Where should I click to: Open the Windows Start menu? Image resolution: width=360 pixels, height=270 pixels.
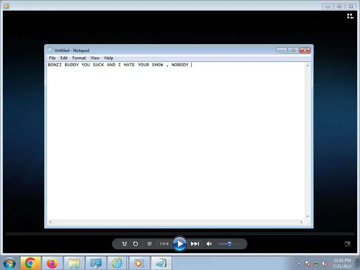[x=9, y=263]
